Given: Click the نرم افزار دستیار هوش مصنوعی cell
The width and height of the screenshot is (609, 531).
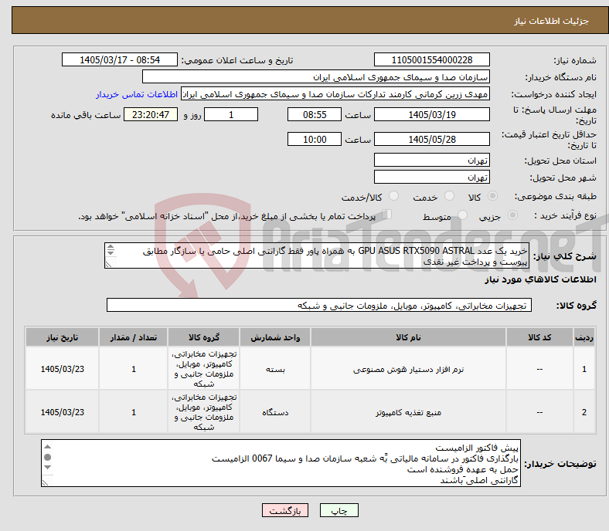Looking at the screenshot, I should coord(408,369).
